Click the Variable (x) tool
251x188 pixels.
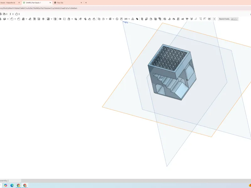point(126,19)
